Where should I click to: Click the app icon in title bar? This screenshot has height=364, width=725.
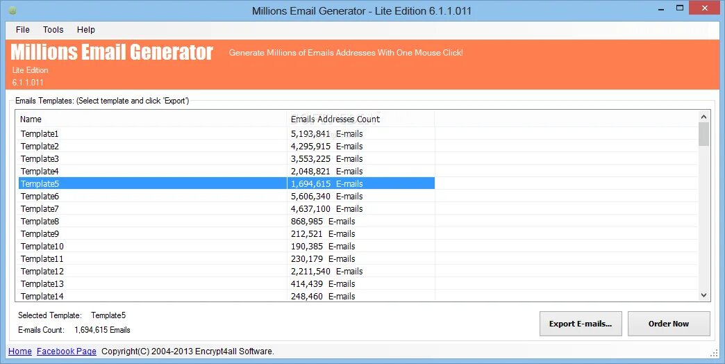(12, 10)
